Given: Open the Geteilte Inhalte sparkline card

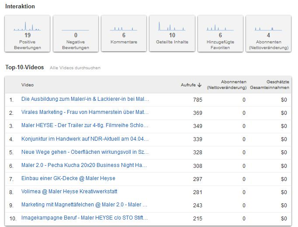Looking at the screenshot, I should (172, 34).
